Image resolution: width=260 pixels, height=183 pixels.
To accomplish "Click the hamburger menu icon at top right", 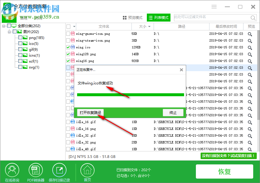I will (214, 6).
